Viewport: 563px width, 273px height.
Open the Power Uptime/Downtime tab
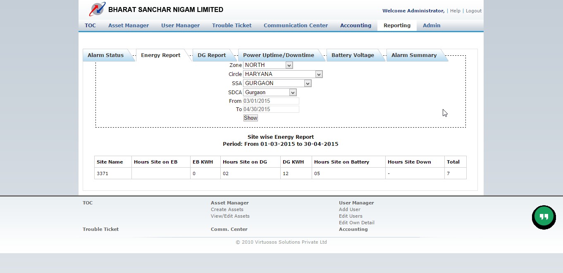pyautogui.click(x=279, y=55)
